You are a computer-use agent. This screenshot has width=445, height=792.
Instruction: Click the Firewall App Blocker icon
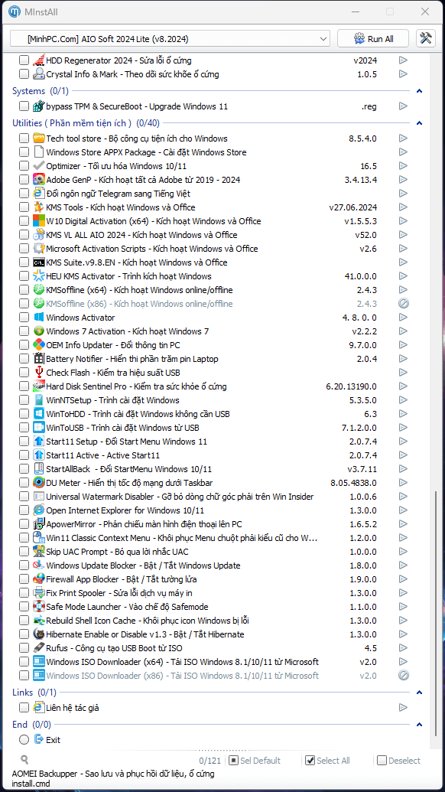tap(39, 579)
